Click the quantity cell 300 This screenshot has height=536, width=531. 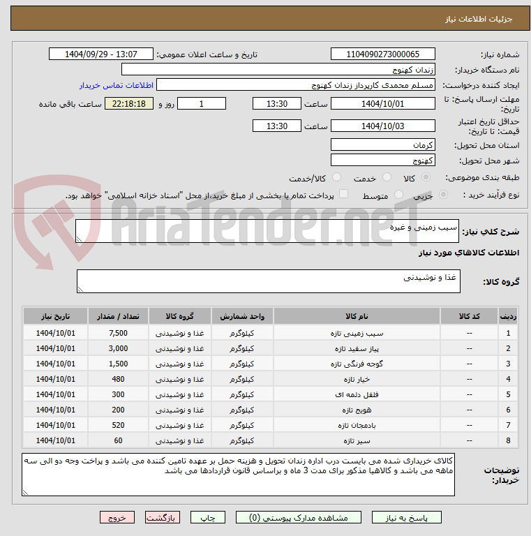click(x=118, y=394)
